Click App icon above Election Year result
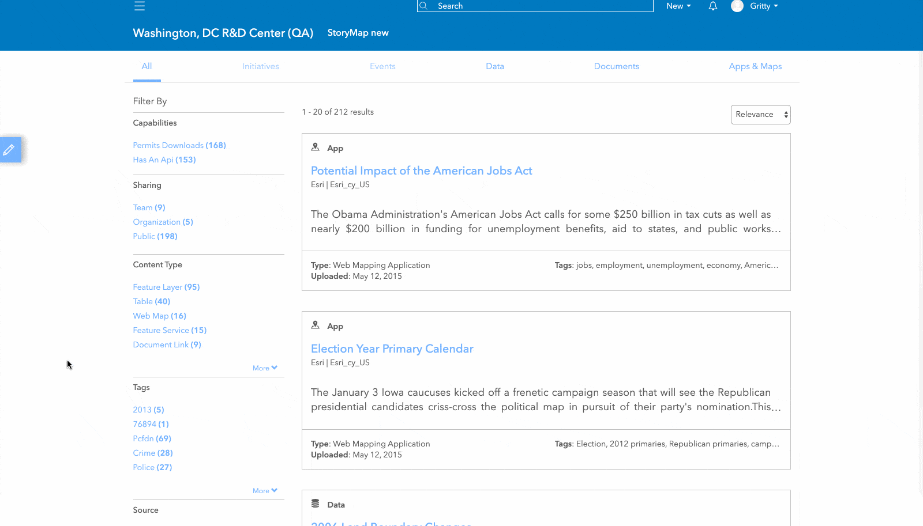The image size is (923, 526). [x=316, y=326]
